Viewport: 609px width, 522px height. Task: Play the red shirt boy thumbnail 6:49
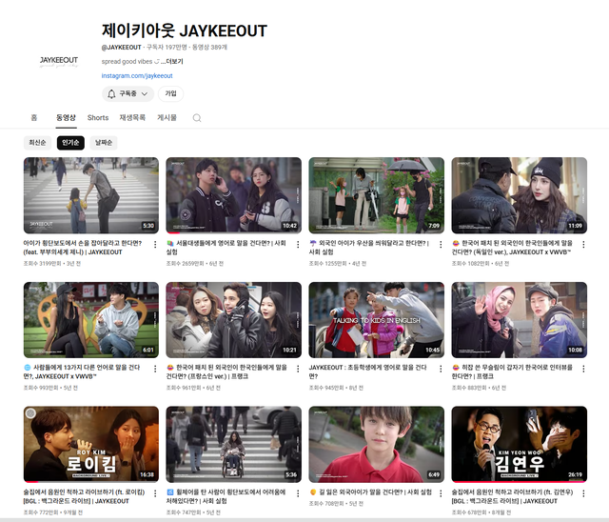pyautogui.click(x=377, y=444)
